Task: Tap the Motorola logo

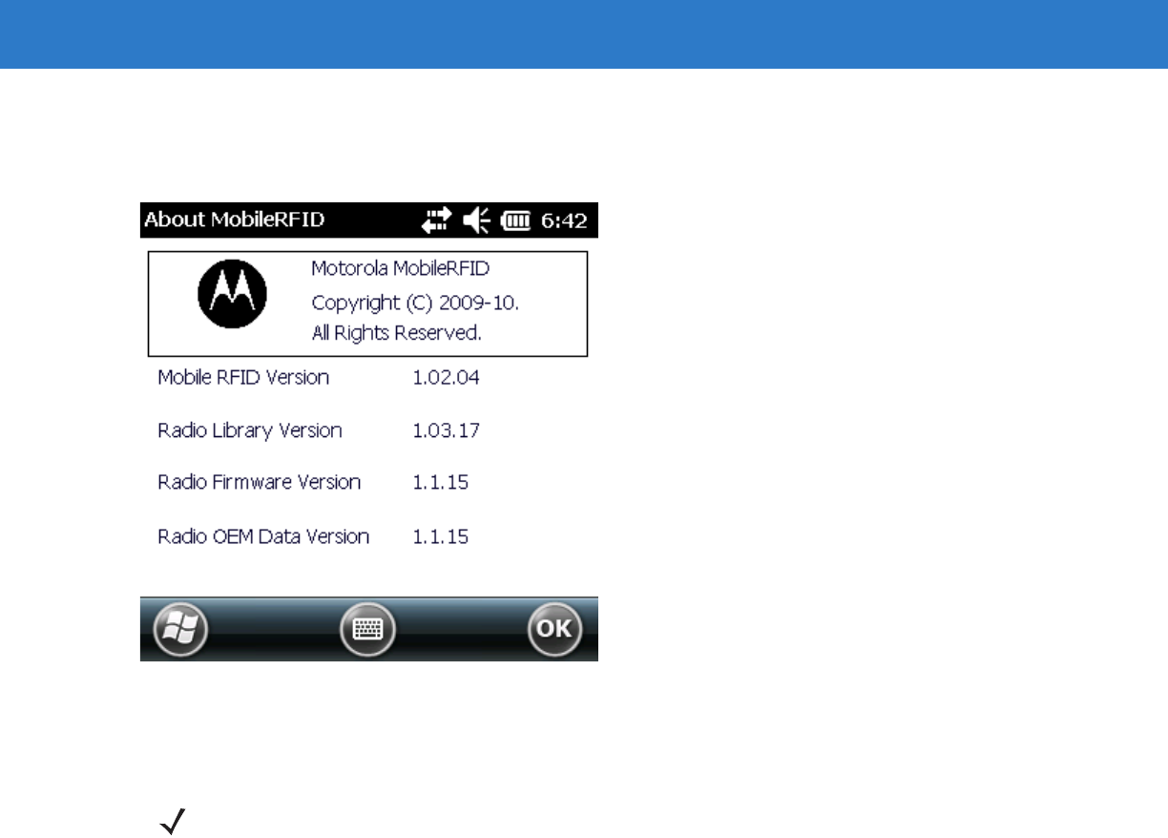Action: (x=232, y=293)
